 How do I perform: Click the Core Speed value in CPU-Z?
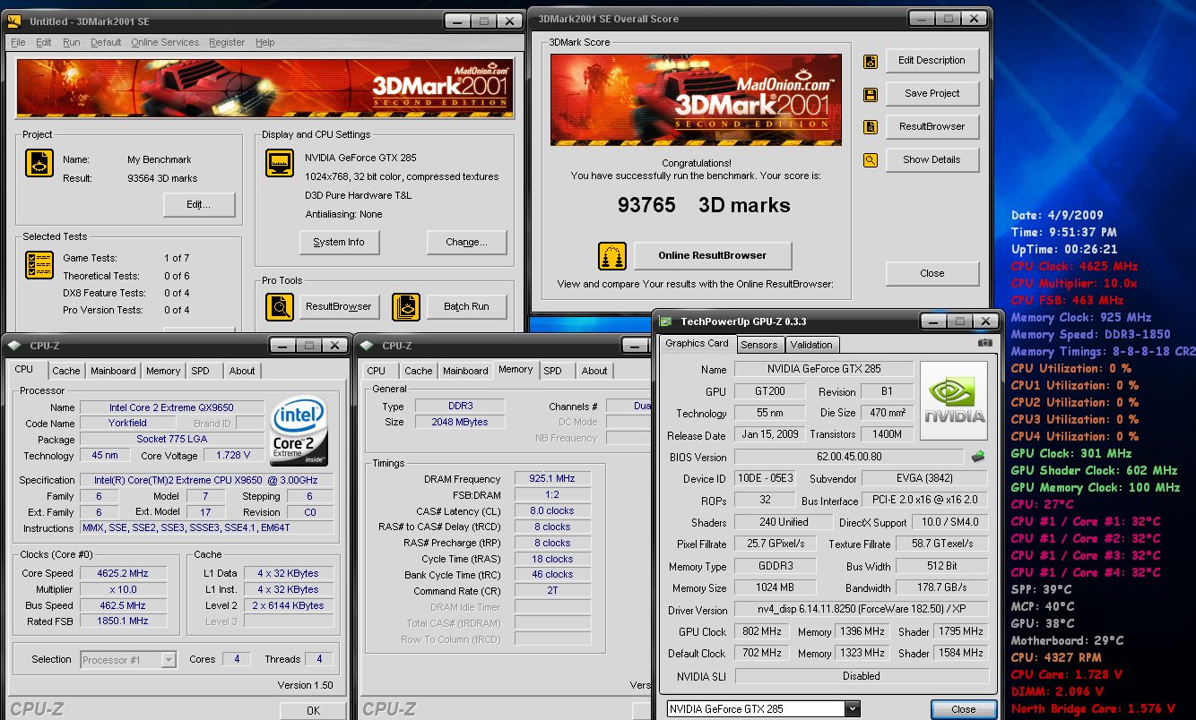[x=124, y=573]
